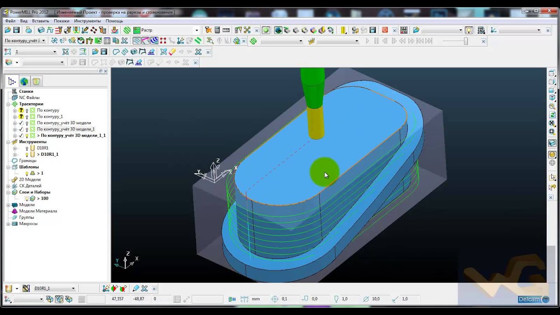Select the Группы tree item
Viewport: 560px width, 315px height.
26,217
